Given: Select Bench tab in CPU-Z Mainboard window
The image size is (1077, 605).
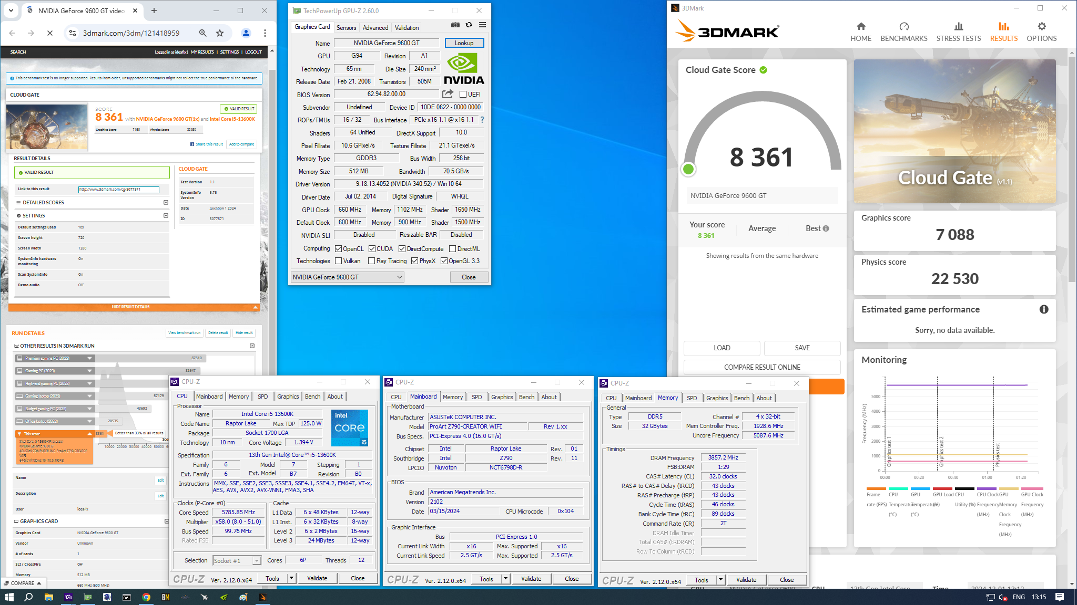Looking at the screenshot, I should (526, 397).
